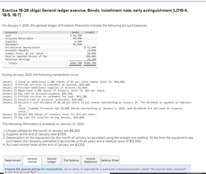Screen dimensions: 206x174
Task: Select the Credit column header
Action: point(90,33)
